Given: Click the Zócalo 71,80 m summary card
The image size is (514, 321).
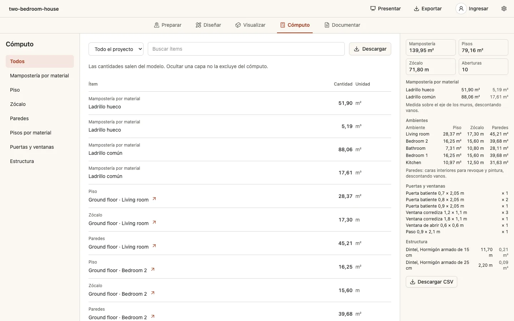Looking at the screenshot, I should click(431, 67).
